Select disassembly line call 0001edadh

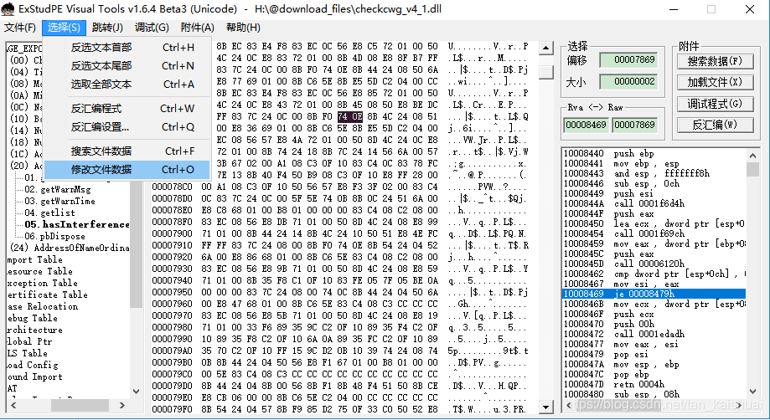coord(654,334)
